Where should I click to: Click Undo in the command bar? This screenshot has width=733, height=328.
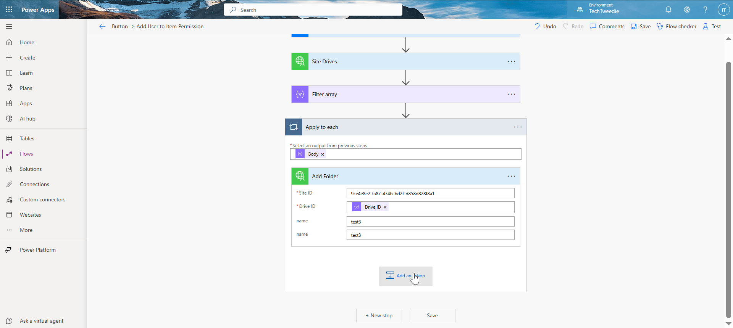click(545, 26)
